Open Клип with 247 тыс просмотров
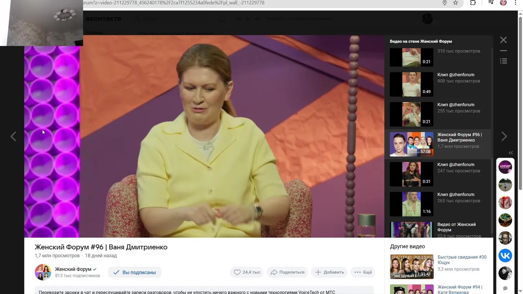 [456, 165]
